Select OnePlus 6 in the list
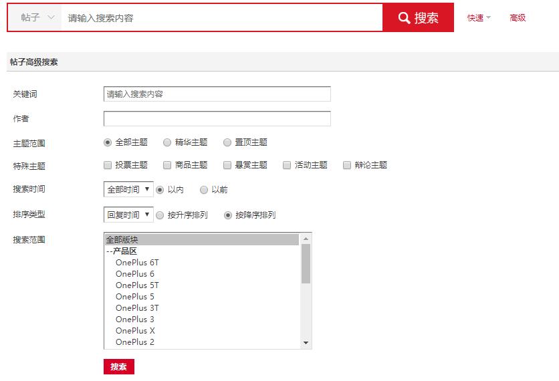Viewport: 559px width, 381px height. 202,274
